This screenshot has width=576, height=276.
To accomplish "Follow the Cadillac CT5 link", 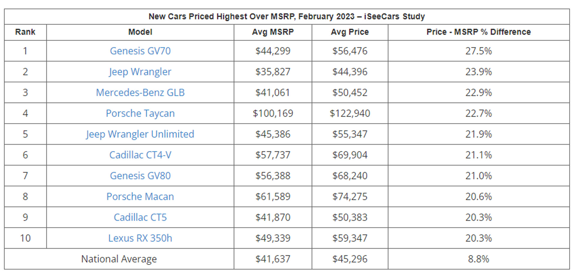I will click(140, 217).
